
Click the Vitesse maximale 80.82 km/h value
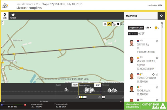tap(61, 107)
